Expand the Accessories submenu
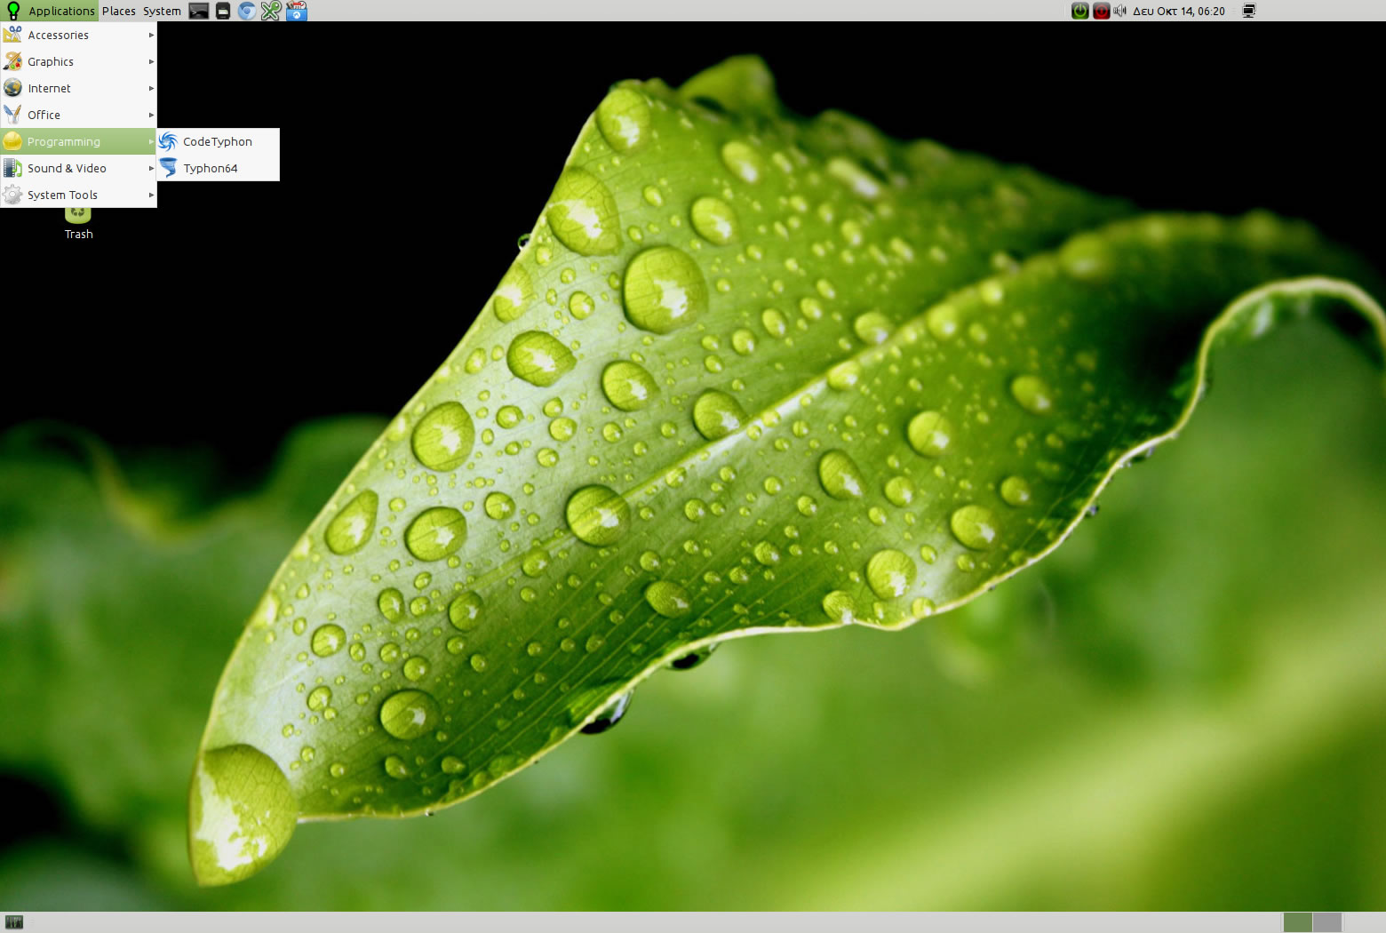The image size is (1386, 933). point(78,35)
